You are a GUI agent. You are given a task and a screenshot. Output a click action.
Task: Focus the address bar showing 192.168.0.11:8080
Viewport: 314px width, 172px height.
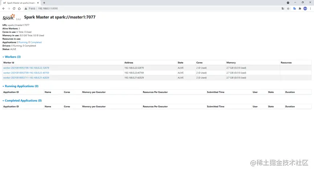[x=48, y=8]
